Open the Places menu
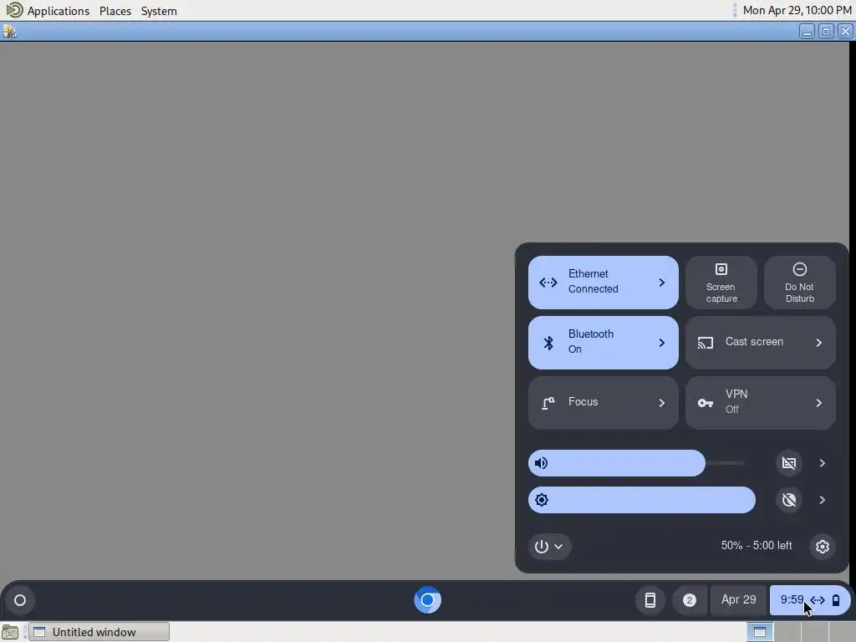This screenshot has width=856, height=642. pyautogui.click(x=115, y=11)
